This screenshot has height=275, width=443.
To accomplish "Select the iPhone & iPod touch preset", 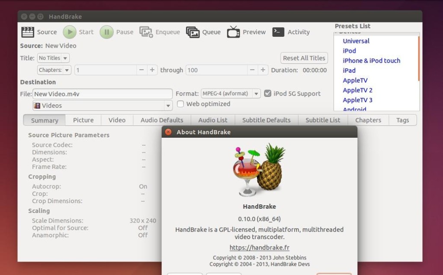I will click(x=371, y=61).
